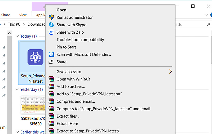212x134 pixels.
Task: Open the Share ribbon tab
Action: click(x=6, y=15)
